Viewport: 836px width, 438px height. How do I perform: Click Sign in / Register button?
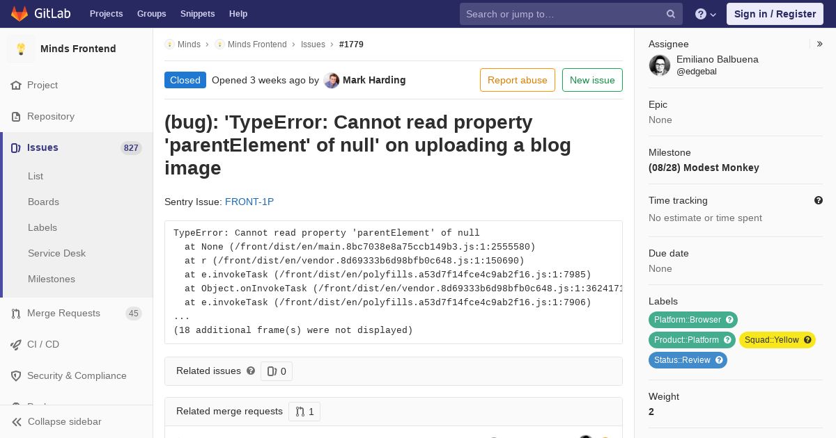[x=775, y=14]
